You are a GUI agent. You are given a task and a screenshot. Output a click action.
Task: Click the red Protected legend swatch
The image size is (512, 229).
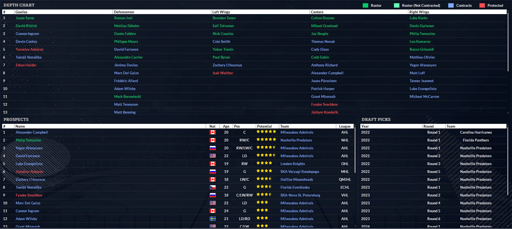[482, 5]
